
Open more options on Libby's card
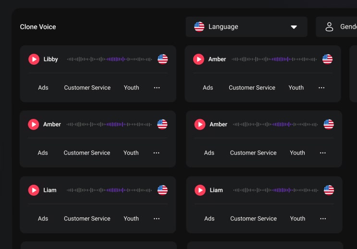coord(157,88)
